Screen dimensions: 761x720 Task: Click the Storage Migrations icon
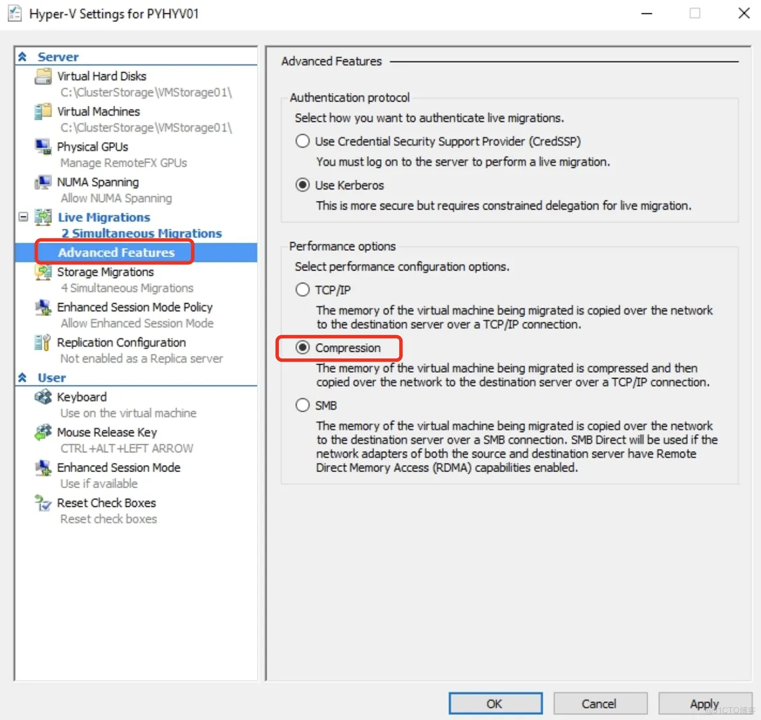(x=42, y=272)
